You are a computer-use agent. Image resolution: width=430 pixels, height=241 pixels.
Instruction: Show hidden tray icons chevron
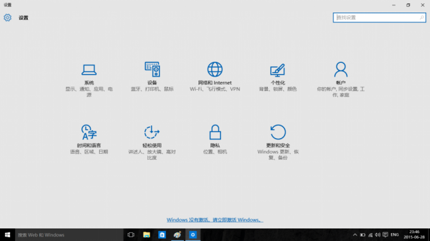click(x=355, y=234)
